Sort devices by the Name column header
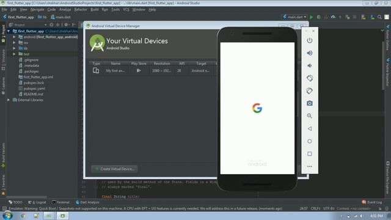 click(x=115, y=64)
